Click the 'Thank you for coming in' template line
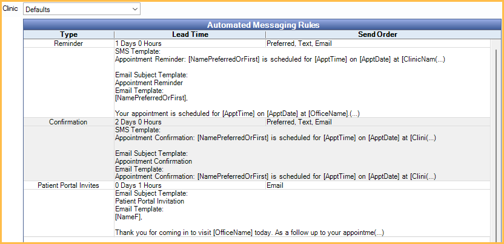 pos(250,233)
